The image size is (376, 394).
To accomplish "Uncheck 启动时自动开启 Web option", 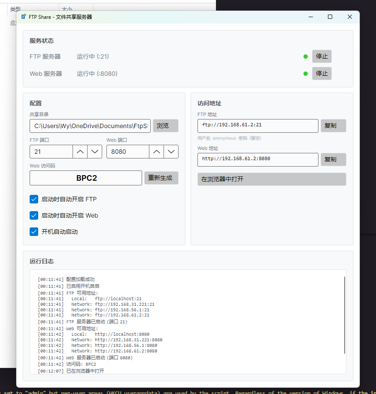I will (x=34, y=215).
